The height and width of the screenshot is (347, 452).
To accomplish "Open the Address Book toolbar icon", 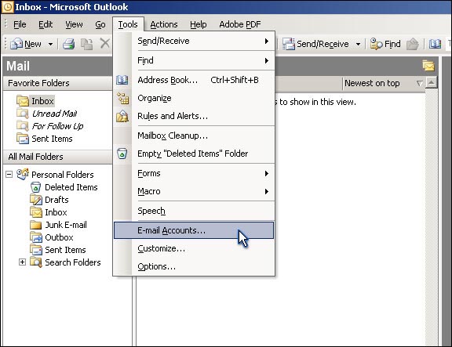I will pos(435,44).
